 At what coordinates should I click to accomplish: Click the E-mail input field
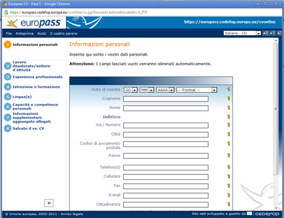pos(166,195)
